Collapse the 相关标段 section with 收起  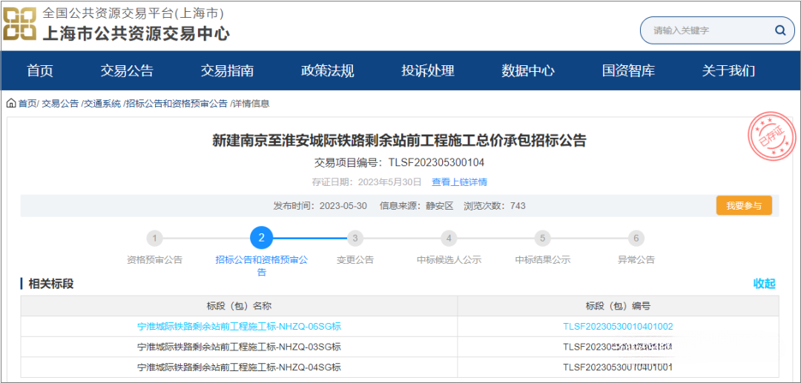(764, 284)
